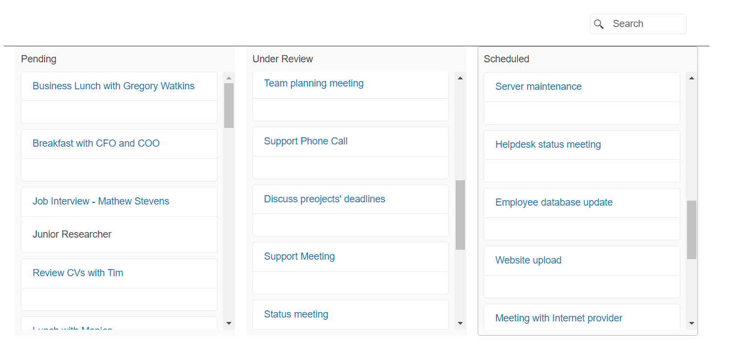Open the Lunch with Monica task
Screen dimensions: 730x360
point(72,328)
